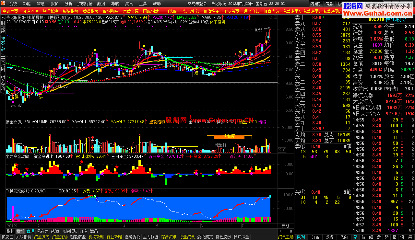Select the 指标 tab below the chart
415x240 pixels.
11,231
